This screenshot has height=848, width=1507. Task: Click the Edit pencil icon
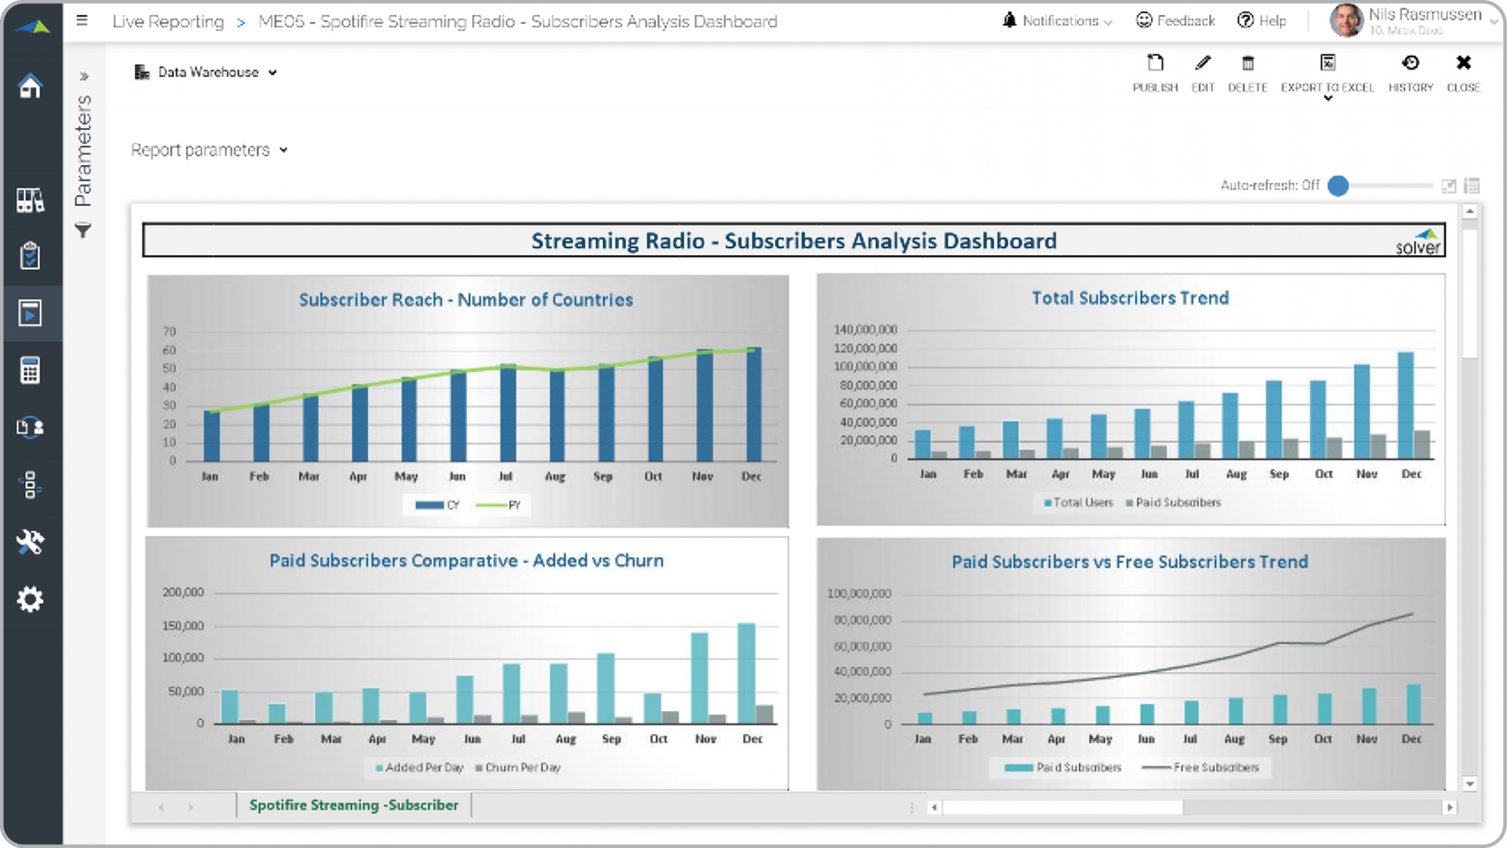click(x=1203, y=64)
